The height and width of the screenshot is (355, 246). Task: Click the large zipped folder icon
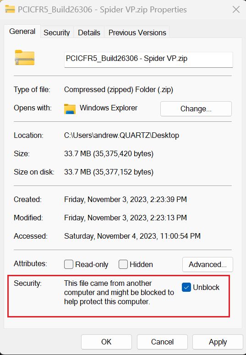pos(25,58)
